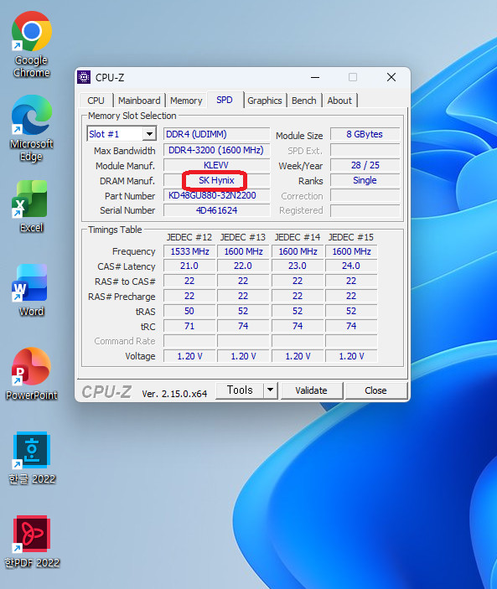Viewport: 497px width, 589px height.
Task: Open the 한글 2022 desktop shortcut
Action: tap(32, 458)
